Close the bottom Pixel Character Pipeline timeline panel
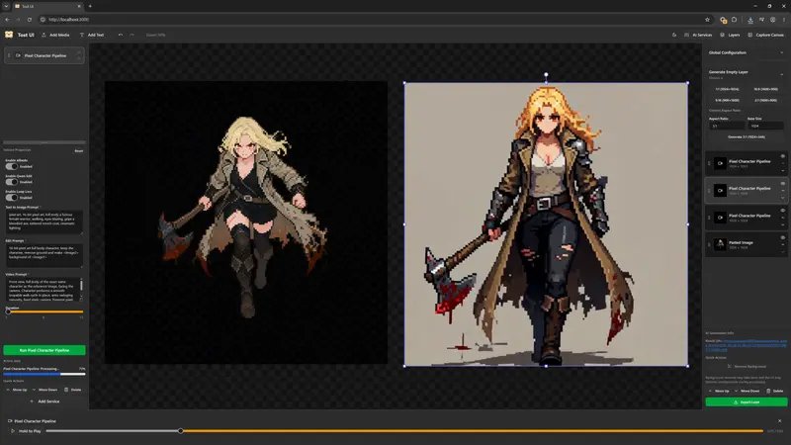 [779, 421]
